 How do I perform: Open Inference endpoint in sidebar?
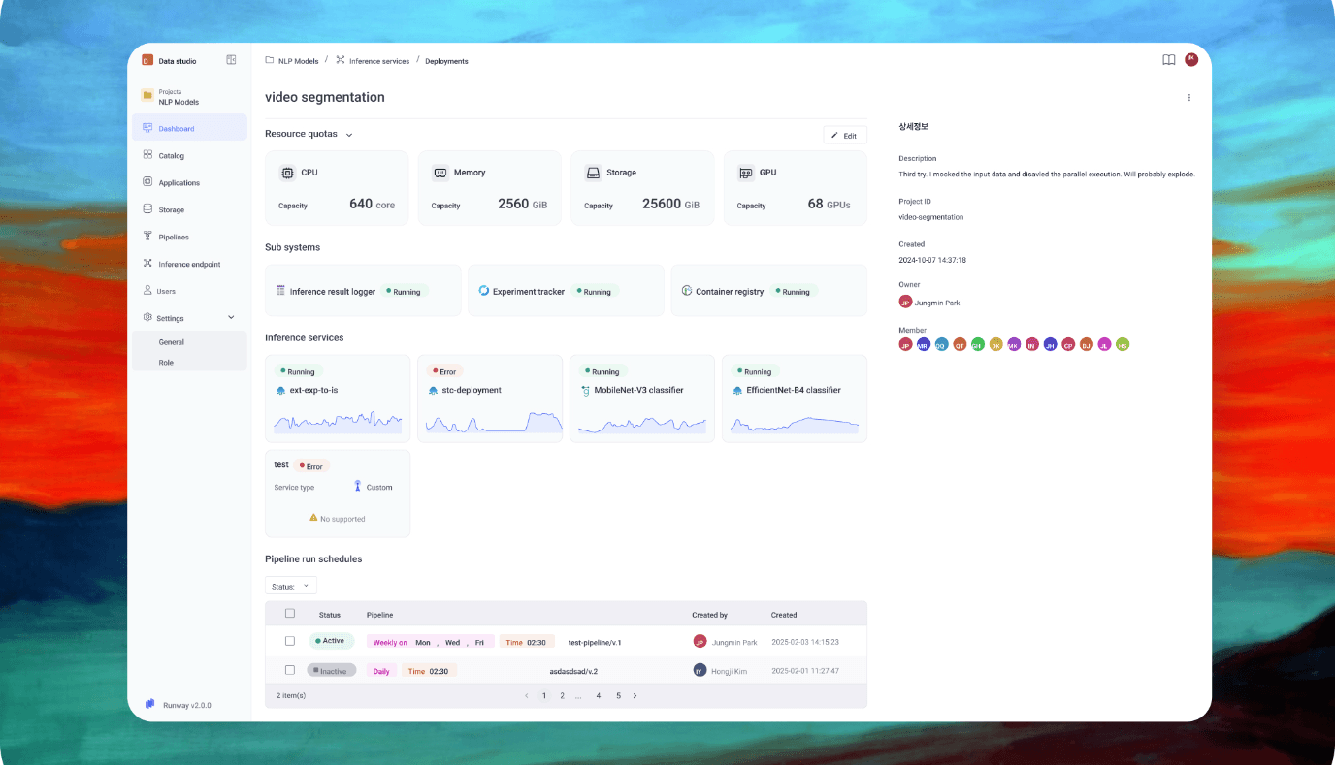(188, 265)
